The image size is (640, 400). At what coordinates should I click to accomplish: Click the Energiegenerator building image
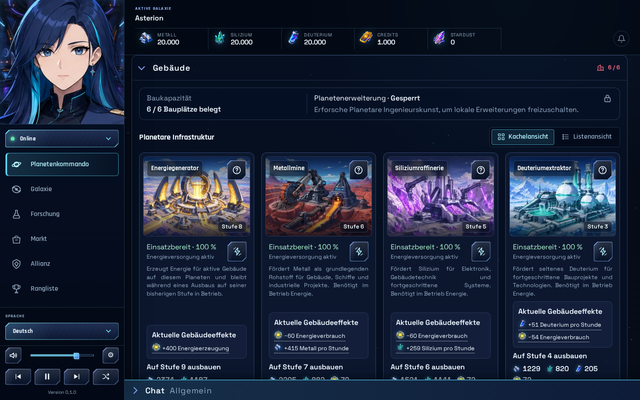[x=196, y=196]
